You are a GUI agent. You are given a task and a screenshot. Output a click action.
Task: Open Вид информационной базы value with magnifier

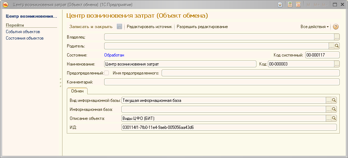(334, 100)
